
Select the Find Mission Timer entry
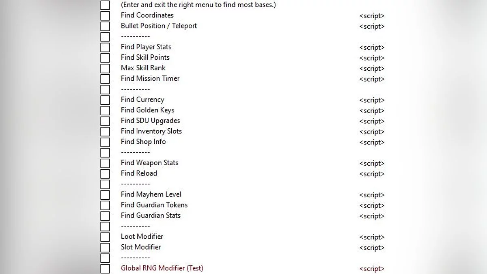[150, 78]
